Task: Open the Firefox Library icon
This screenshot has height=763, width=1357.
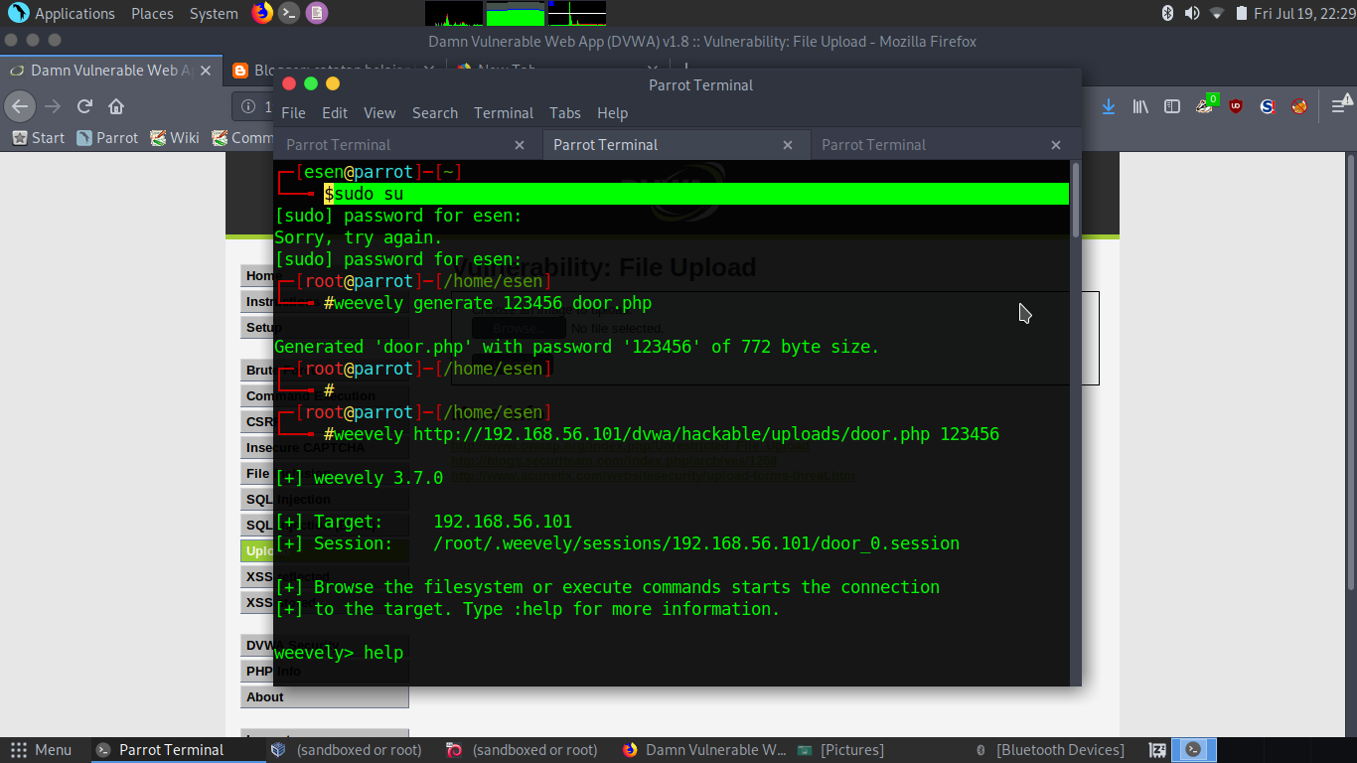Action: [1140, 106]
